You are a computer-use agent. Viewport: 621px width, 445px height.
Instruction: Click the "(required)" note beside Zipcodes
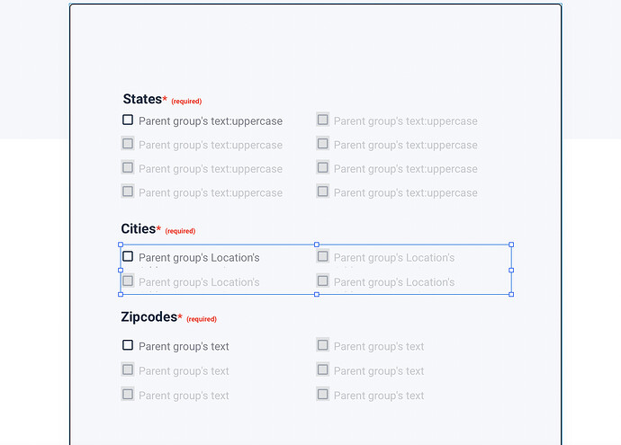pyautogui.click(x=202, y=319)
